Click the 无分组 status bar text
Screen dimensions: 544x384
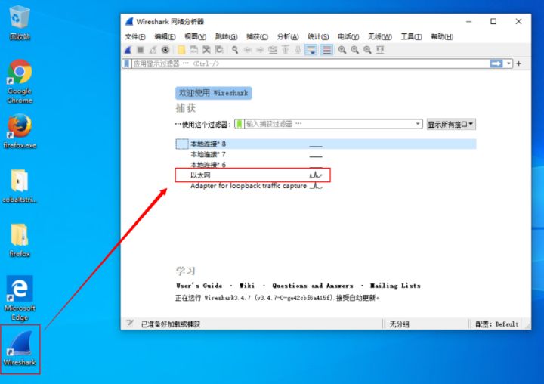click(x=400, y=324)
